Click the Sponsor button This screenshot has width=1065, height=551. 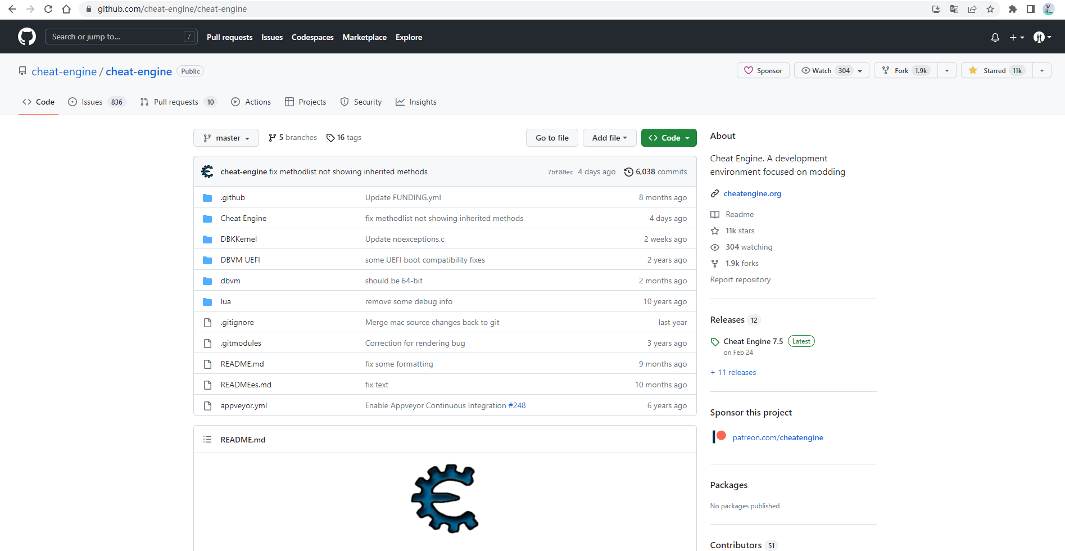(763, 71)
